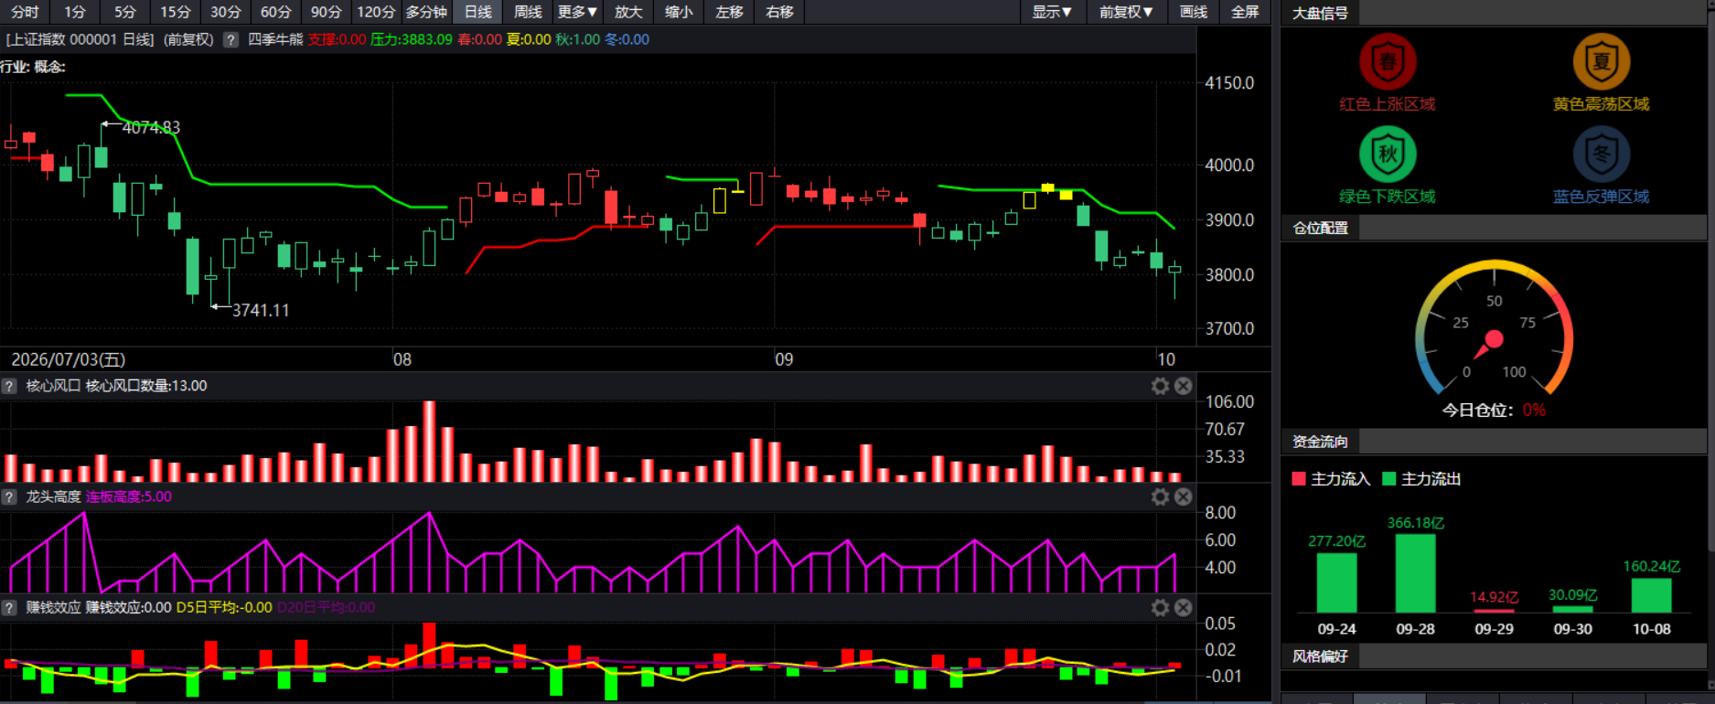Close the 龙头高度 indicator panel
Image resolution: width=1715 pixels, height=704 pixels.
(x=1184, y=496)
